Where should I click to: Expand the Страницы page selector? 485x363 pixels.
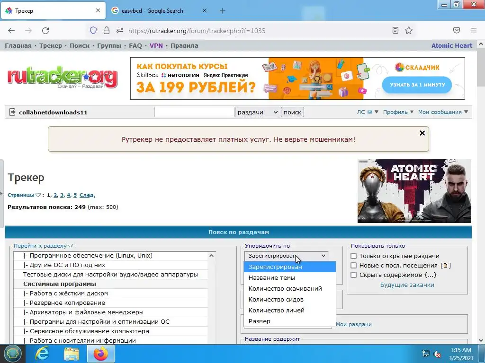click(24, 195)
